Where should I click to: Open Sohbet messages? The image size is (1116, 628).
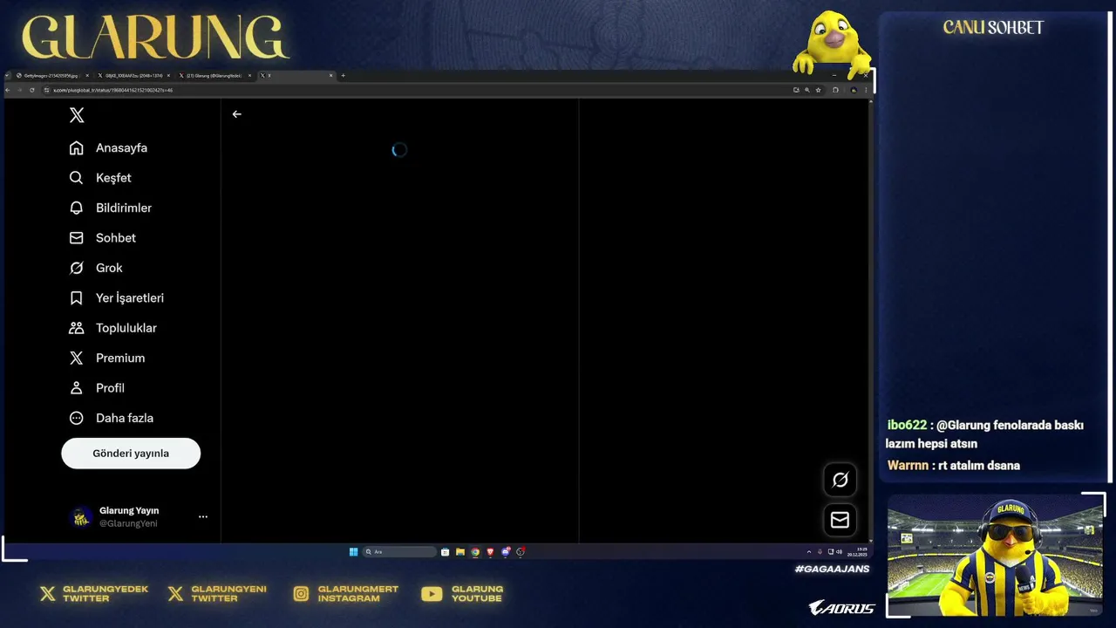(x=103, y=238)
